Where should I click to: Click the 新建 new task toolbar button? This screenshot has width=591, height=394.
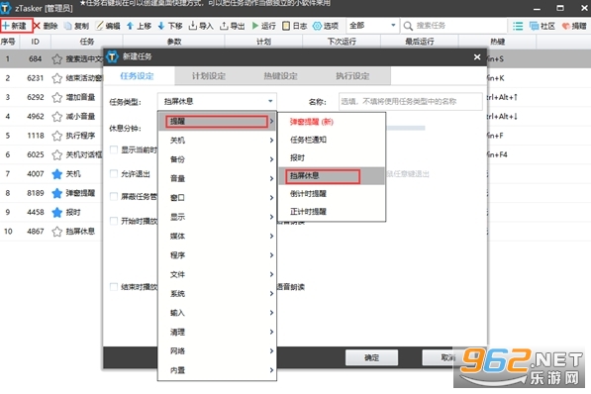click(16, 26)
